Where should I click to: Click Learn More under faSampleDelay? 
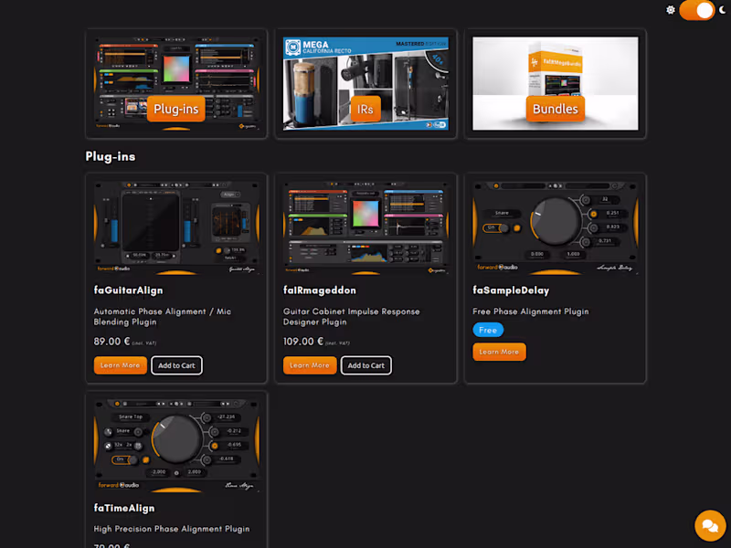(499, 351)
